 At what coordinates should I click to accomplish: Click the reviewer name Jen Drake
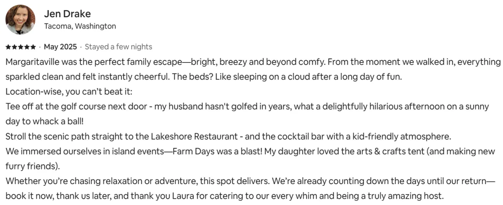point(67,14)
